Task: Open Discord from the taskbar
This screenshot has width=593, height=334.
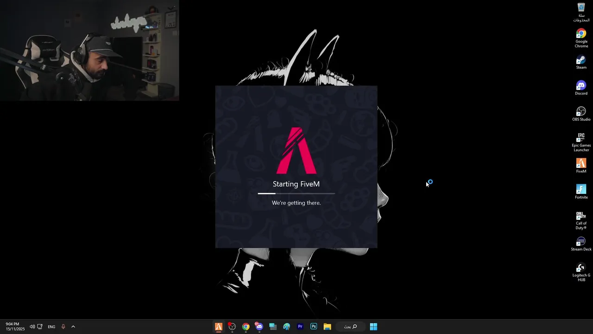Action: (x=259, y=327)
